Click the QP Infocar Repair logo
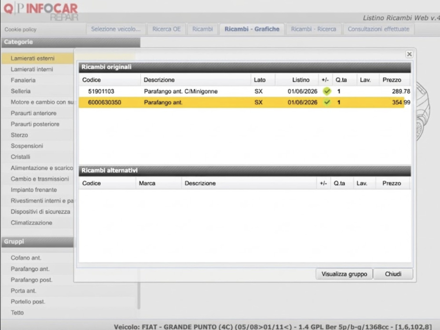The height and width of the screenshot is (330, 440). [x=40, y=11]
